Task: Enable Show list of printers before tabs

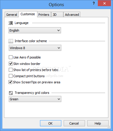Action: point(11,70)
